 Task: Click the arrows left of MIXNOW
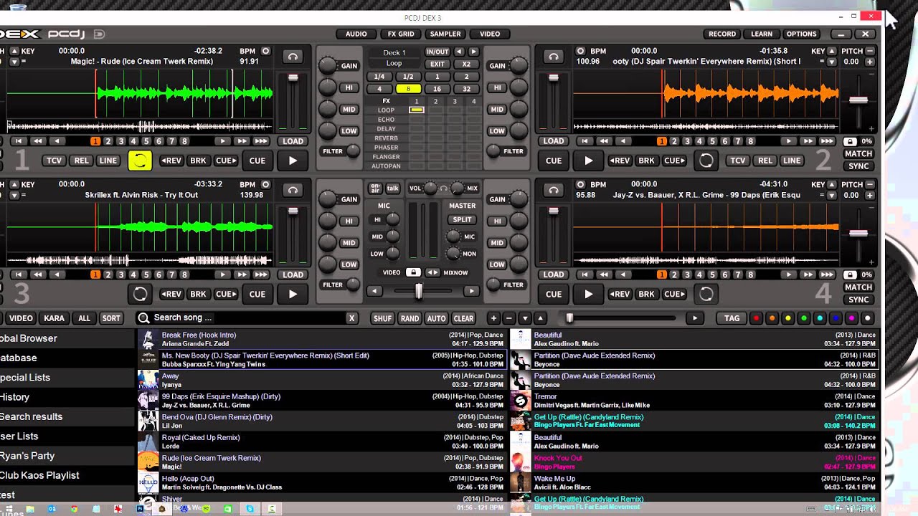point(432,272)
